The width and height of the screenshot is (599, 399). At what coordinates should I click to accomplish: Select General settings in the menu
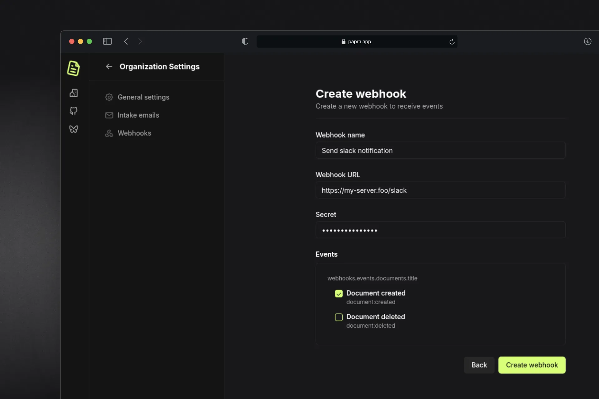(x=144, y=97)
